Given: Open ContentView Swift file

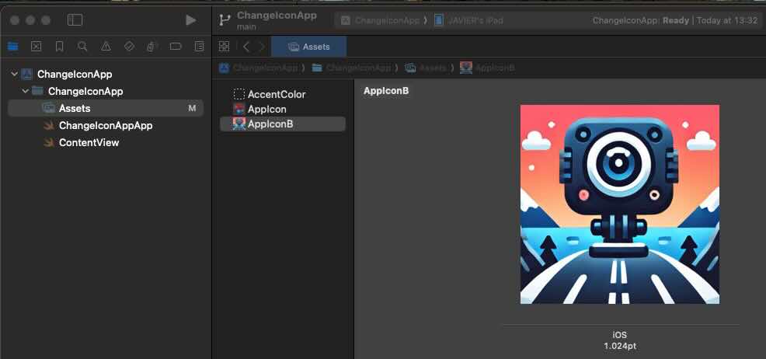Looking at the screenshot, I should point(89,143).
